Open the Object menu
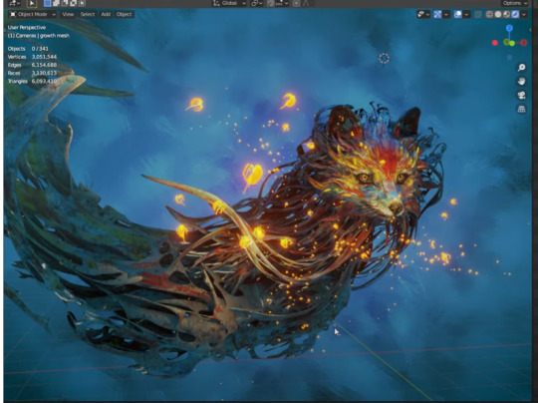This screenshot has width=538, height=403. (124, 14)
